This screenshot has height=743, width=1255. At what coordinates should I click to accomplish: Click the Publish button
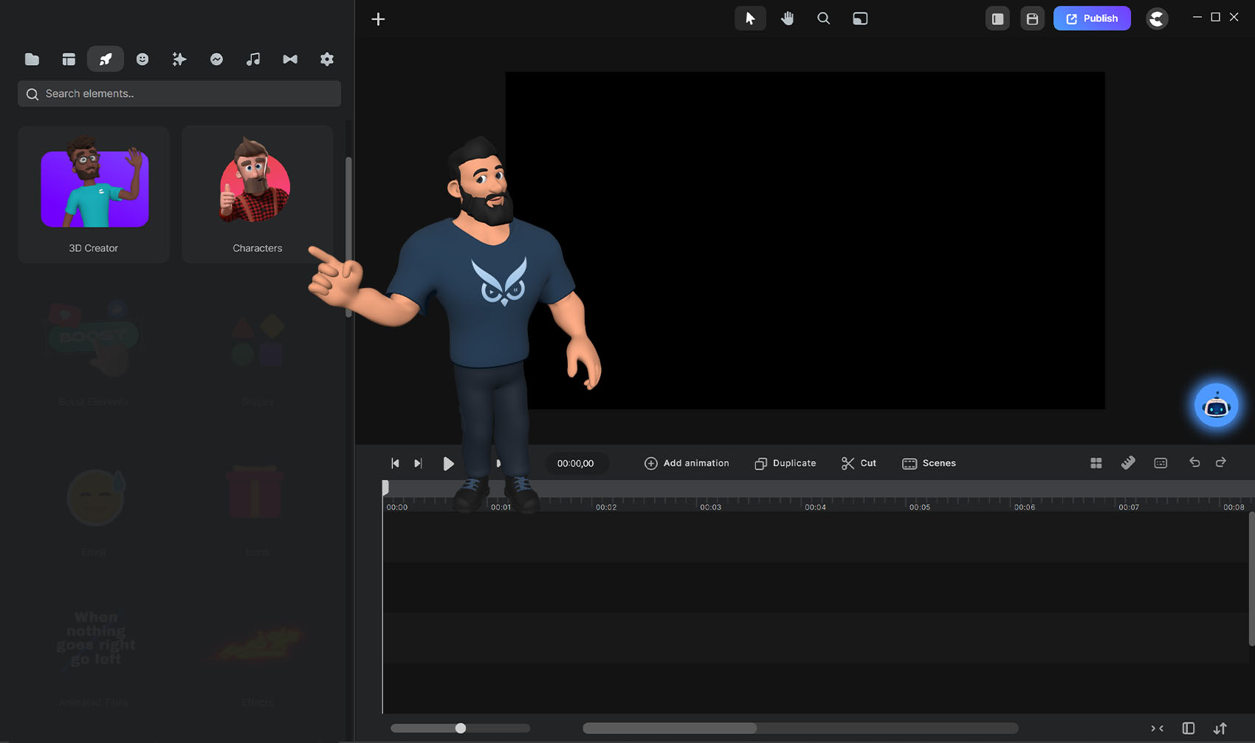coord(1092,18)
